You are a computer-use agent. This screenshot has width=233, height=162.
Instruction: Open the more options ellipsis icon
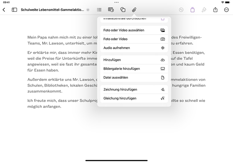(226, 10)
